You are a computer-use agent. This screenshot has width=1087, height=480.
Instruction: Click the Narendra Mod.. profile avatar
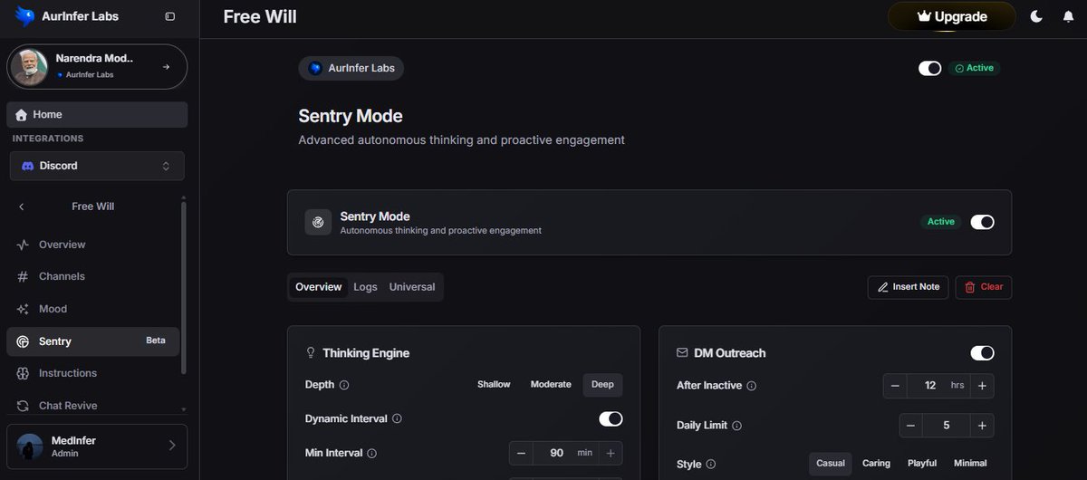click(x=30, y=67)
